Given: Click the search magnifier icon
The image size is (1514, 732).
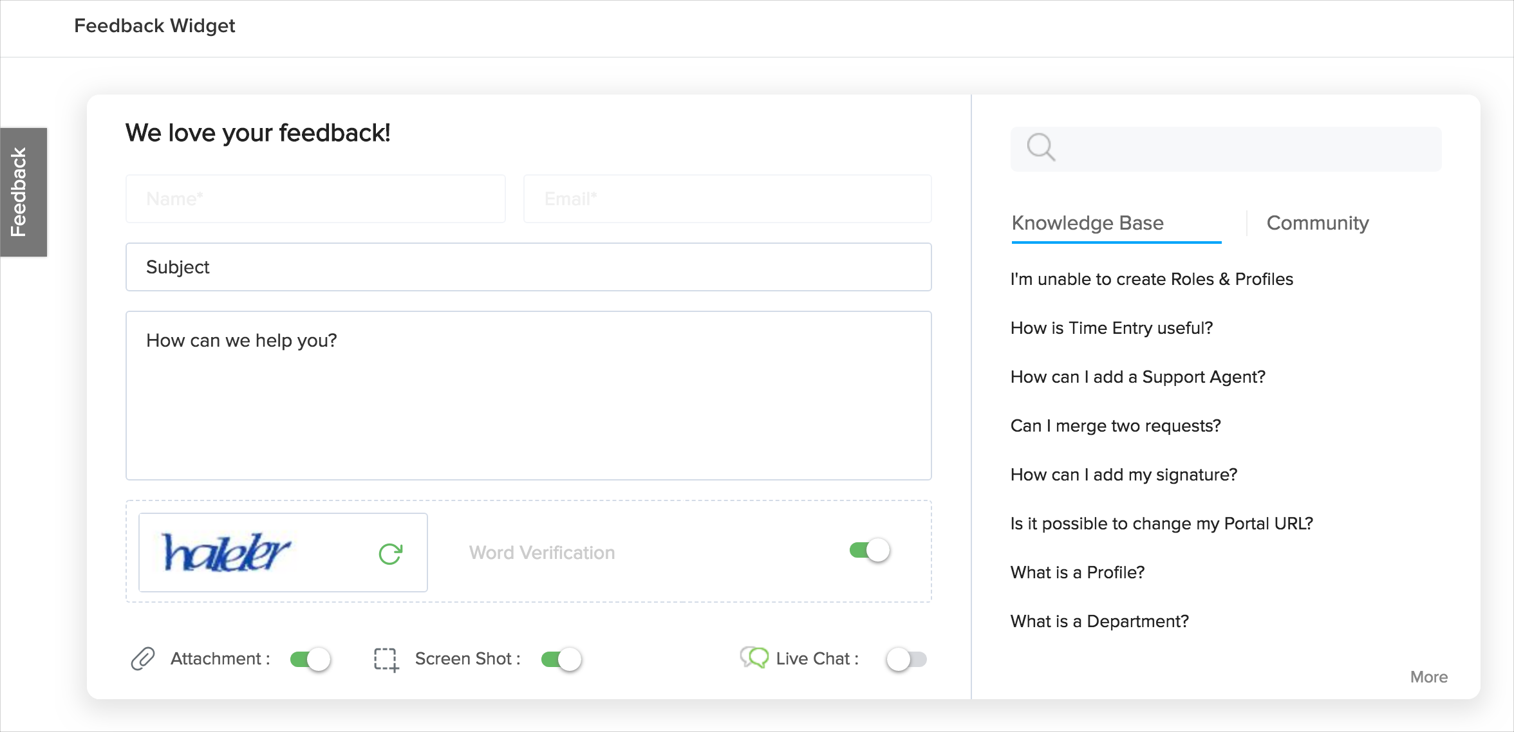Looking at the screenshot, I should [x=1040, y=147].
